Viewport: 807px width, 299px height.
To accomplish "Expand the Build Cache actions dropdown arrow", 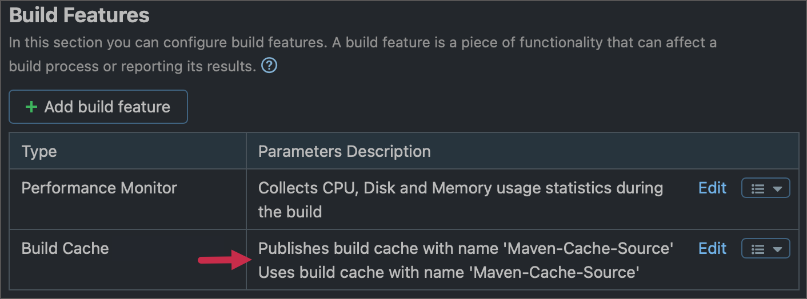I will point(777,249).
